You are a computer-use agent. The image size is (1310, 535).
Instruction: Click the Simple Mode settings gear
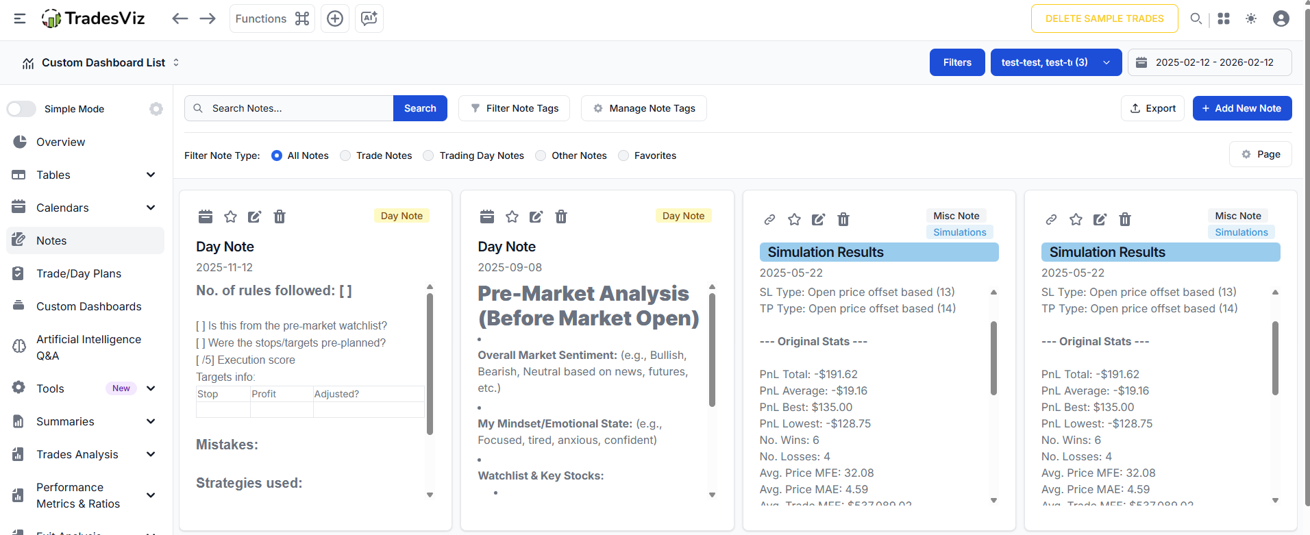156,109
